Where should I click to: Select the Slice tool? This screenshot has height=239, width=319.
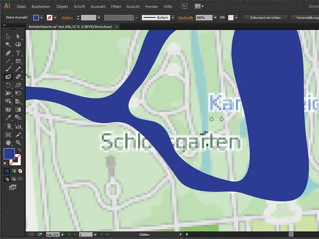pos(18,135)
